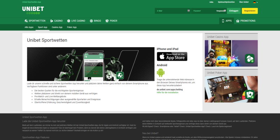Image resolution: width=280 pixels, height=140 pixels.
Task: Open the Sportwetten section
Action: point(35,21)
